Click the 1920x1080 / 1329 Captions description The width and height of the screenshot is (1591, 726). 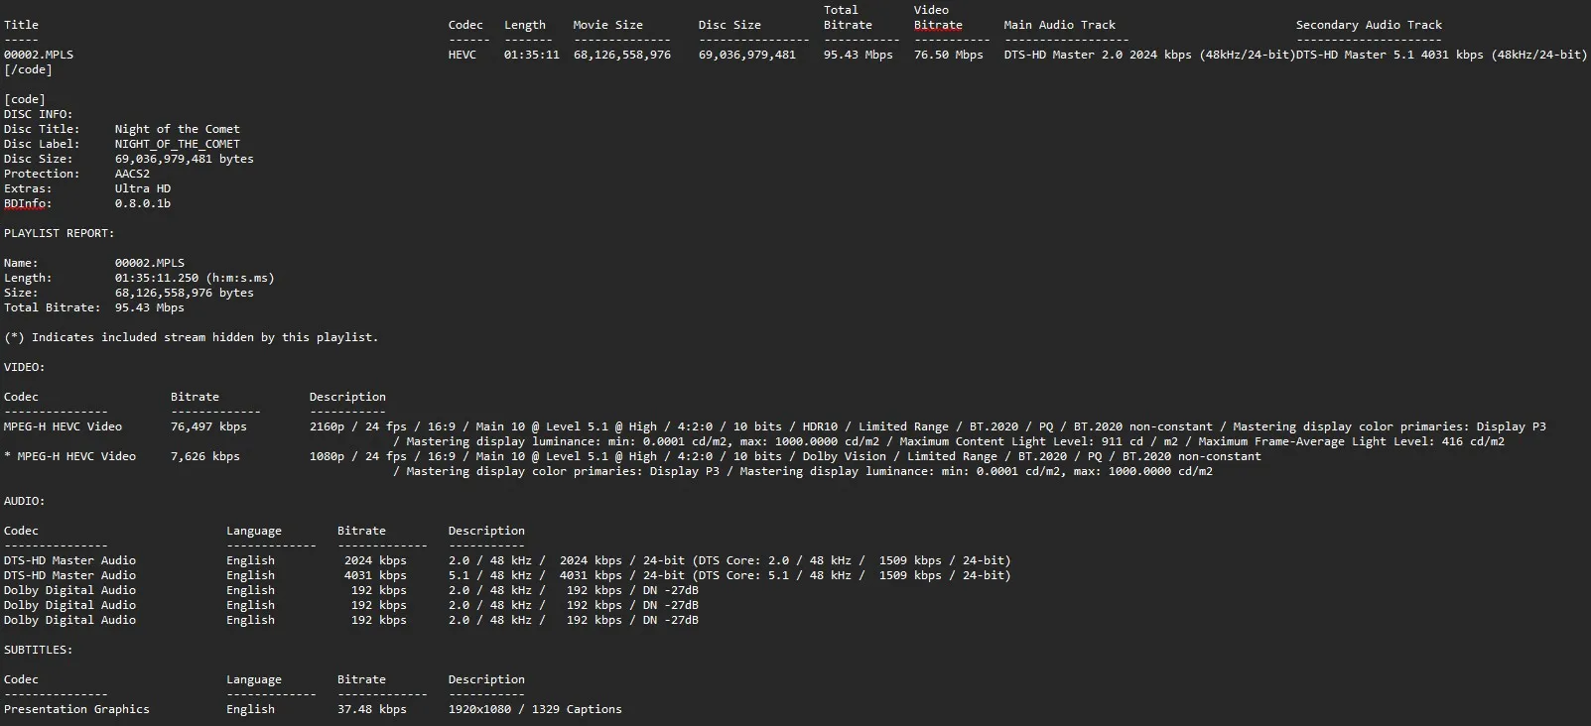535,709
